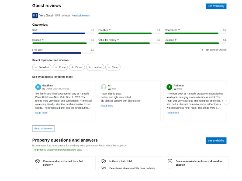
Task: Expand Anthony's review with Read more
Action: [x=172, y=113]
